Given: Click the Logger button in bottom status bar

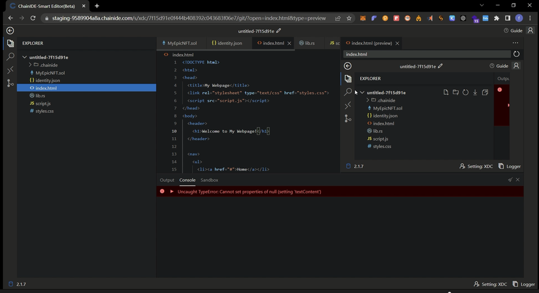Looking at the screenshot, I should pos(525,284).
